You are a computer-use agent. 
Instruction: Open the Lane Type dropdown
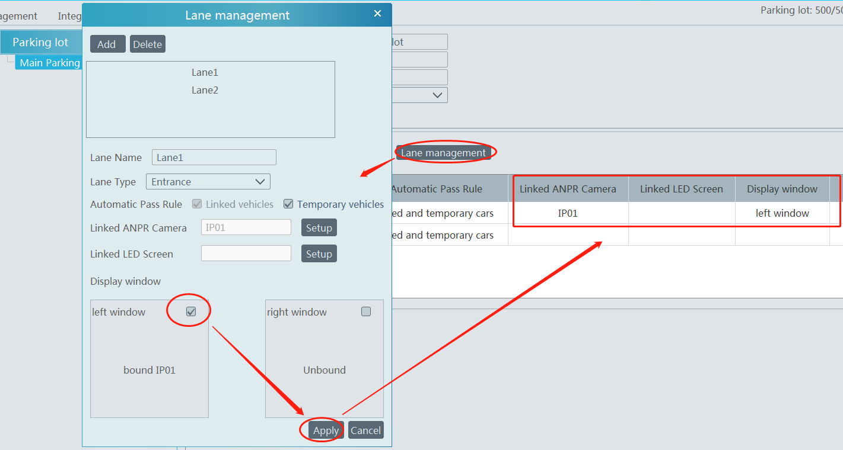point(208,182)
